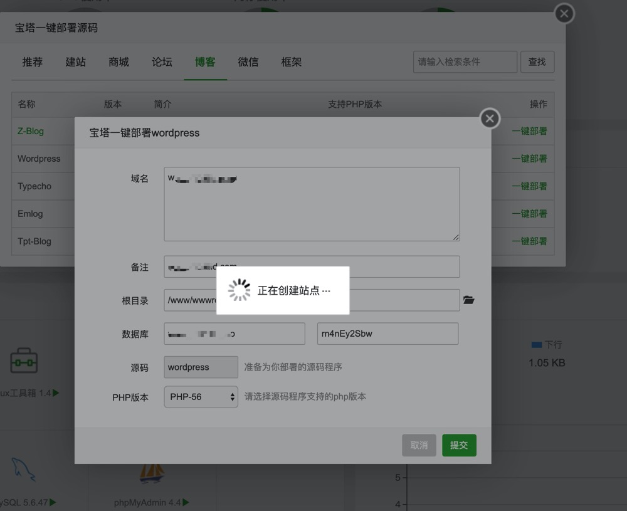Close the wordpress deployment dialog
This screenshot has height=511, width=627.
[490, 119]
